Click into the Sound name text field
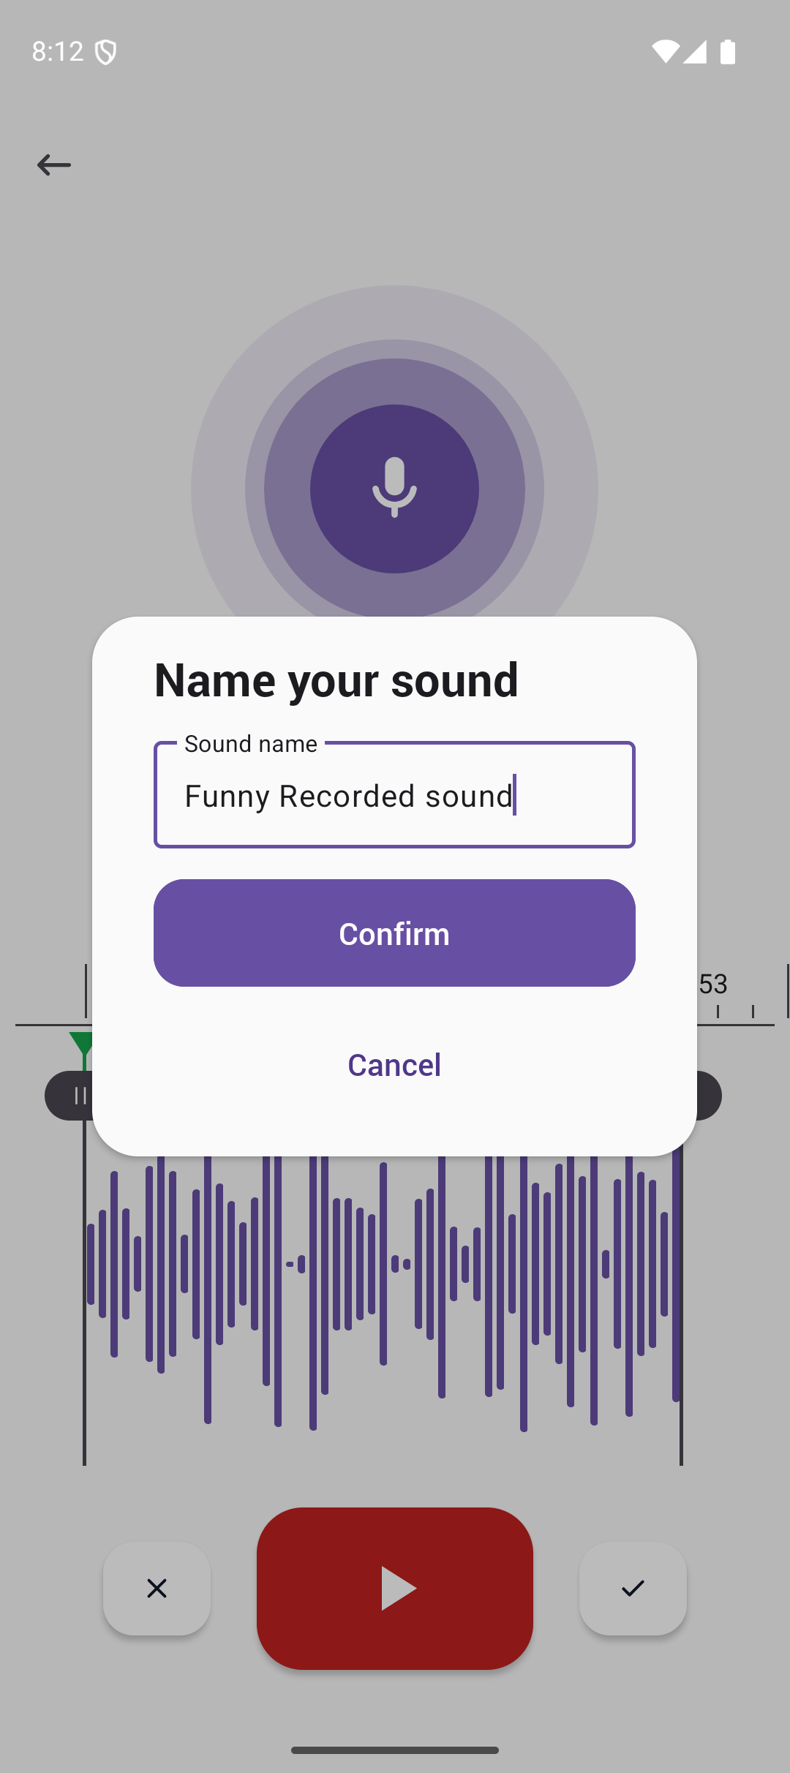This screenshot has width=790, height=1773. click(x=394, y=794)
